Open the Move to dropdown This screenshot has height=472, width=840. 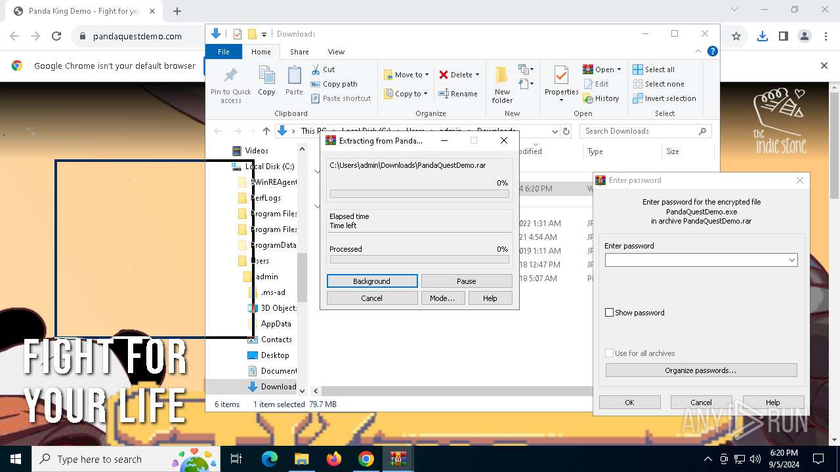[406, 75]
